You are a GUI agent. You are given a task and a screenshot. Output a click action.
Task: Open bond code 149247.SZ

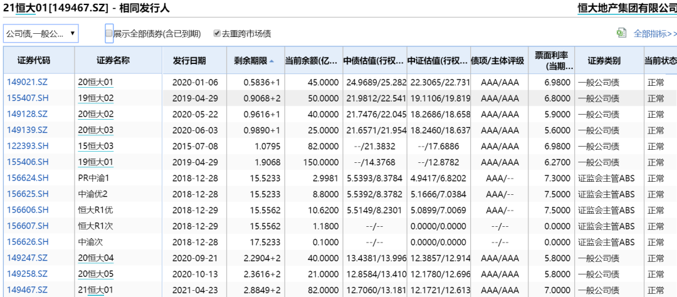(28, 258)
